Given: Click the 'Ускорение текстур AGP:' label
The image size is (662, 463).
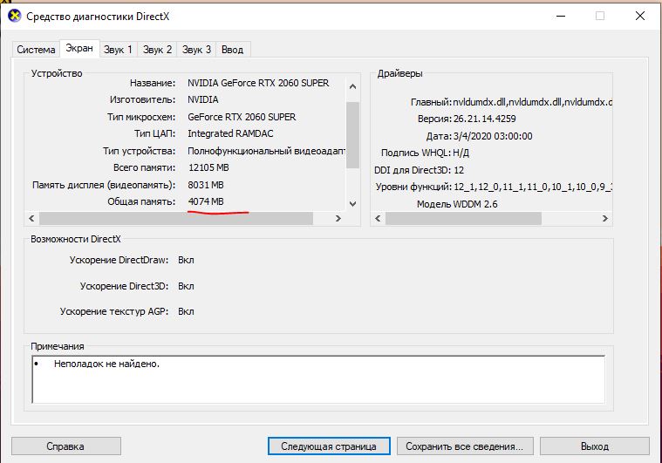Looking at the screenshot, I should tap(114, 311).
